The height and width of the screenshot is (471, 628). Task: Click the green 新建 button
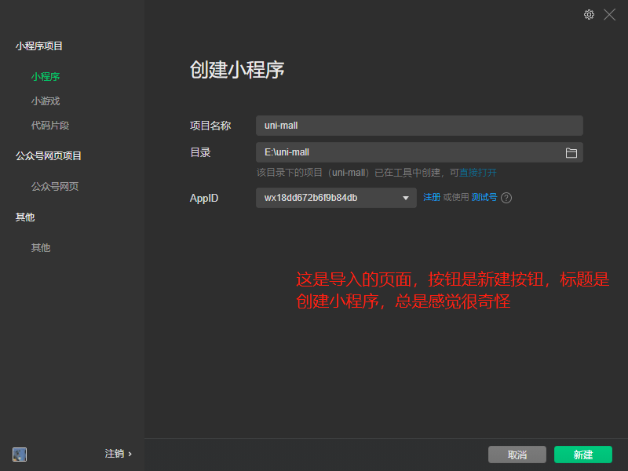[583, 455]
